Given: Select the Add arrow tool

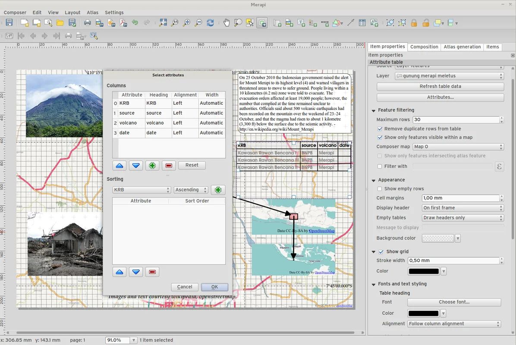Looking at the screenshot, I should point(350,23).
